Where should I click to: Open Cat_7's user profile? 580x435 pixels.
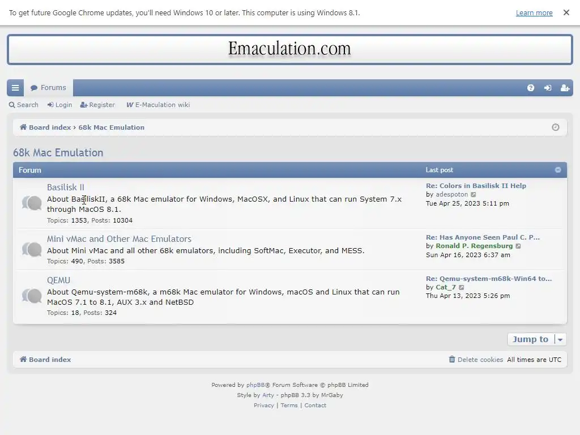tap(446, 287)
